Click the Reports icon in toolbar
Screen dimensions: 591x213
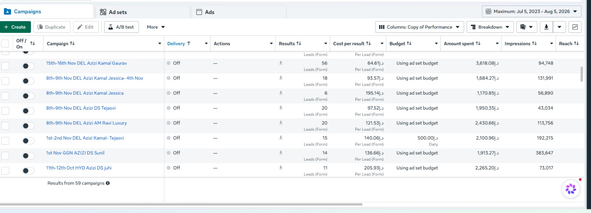pyautogui.click(x=523, y=27)
